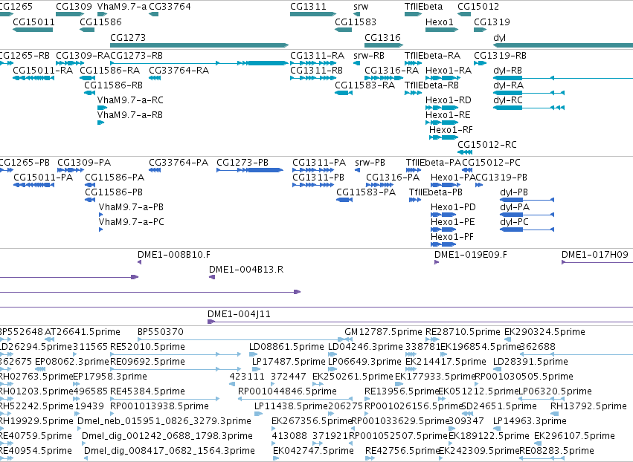Select the Hexo1 gene label

(x=439, y=22)
